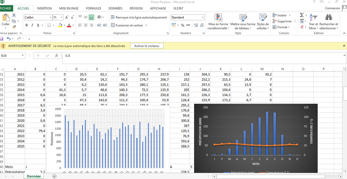Open Rechercher et sélectionner binoculars icon
This screenshot has width=347, height=179.
tap(329, 17)
